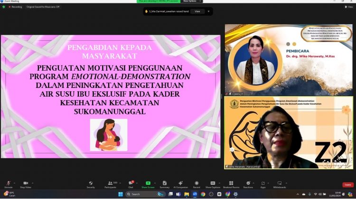The height and width of the screenshot is (199, 356).
Task: Expand arrow next to Chat
Action: click(137, 183)
